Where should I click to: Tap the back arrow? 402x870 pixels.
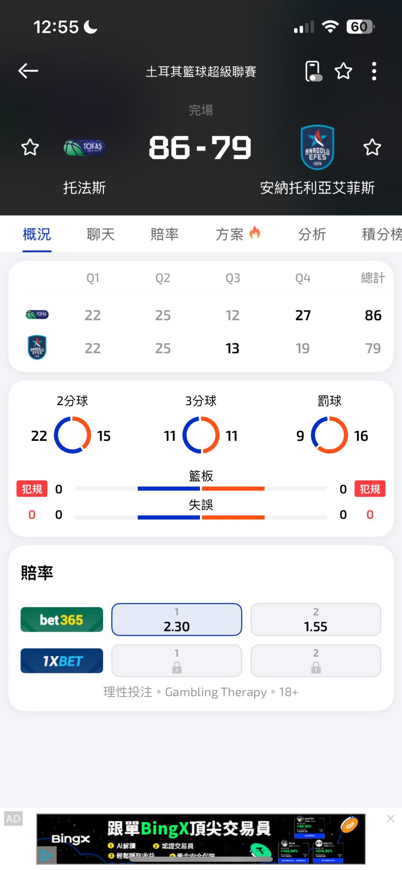coord(28,71)
